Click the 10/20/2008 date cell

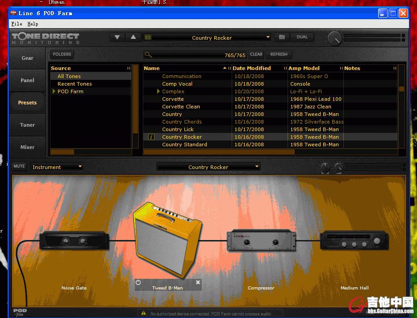coord(259,91)
